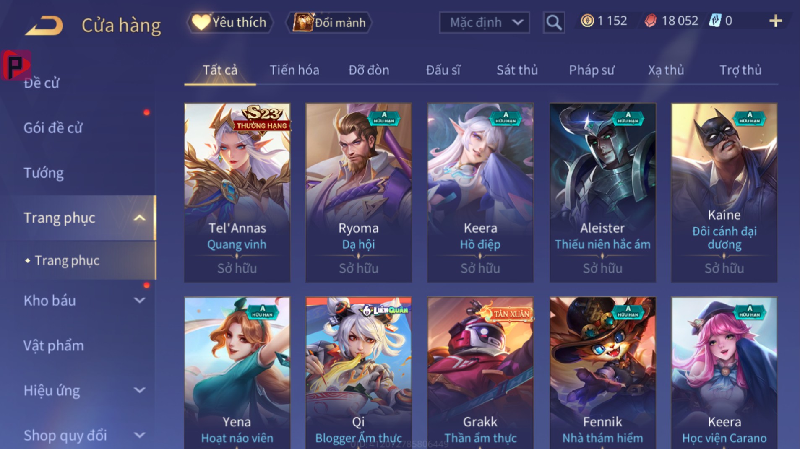Go to Tướng in sidebar

click(x=44, y=173)
